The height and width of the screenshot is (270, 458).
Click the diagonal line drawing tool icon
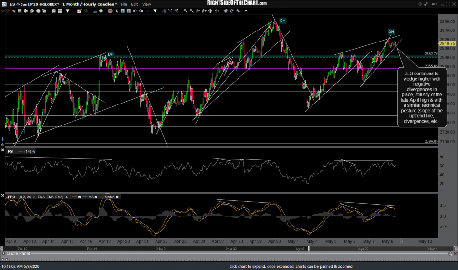[x=170, y=11]
